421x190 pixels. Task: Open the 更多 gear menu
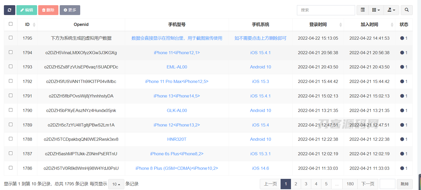click(x=70, y=10)
